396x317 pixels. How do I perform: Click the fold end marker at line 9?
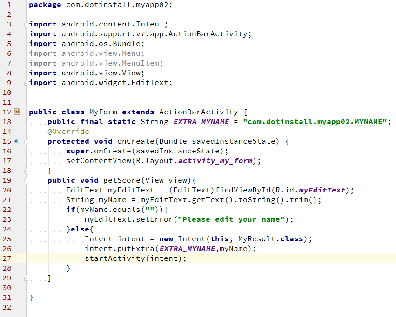[26, 83]
